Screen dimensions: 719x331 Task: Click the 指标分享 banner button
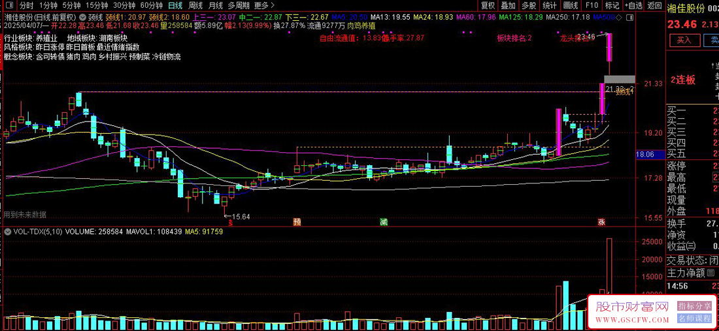pos(695,306)
